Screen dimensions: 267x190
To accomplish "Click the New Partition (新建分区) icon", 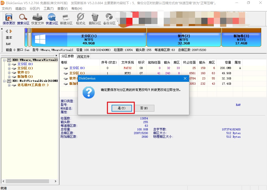I will (x=66, y=19).
